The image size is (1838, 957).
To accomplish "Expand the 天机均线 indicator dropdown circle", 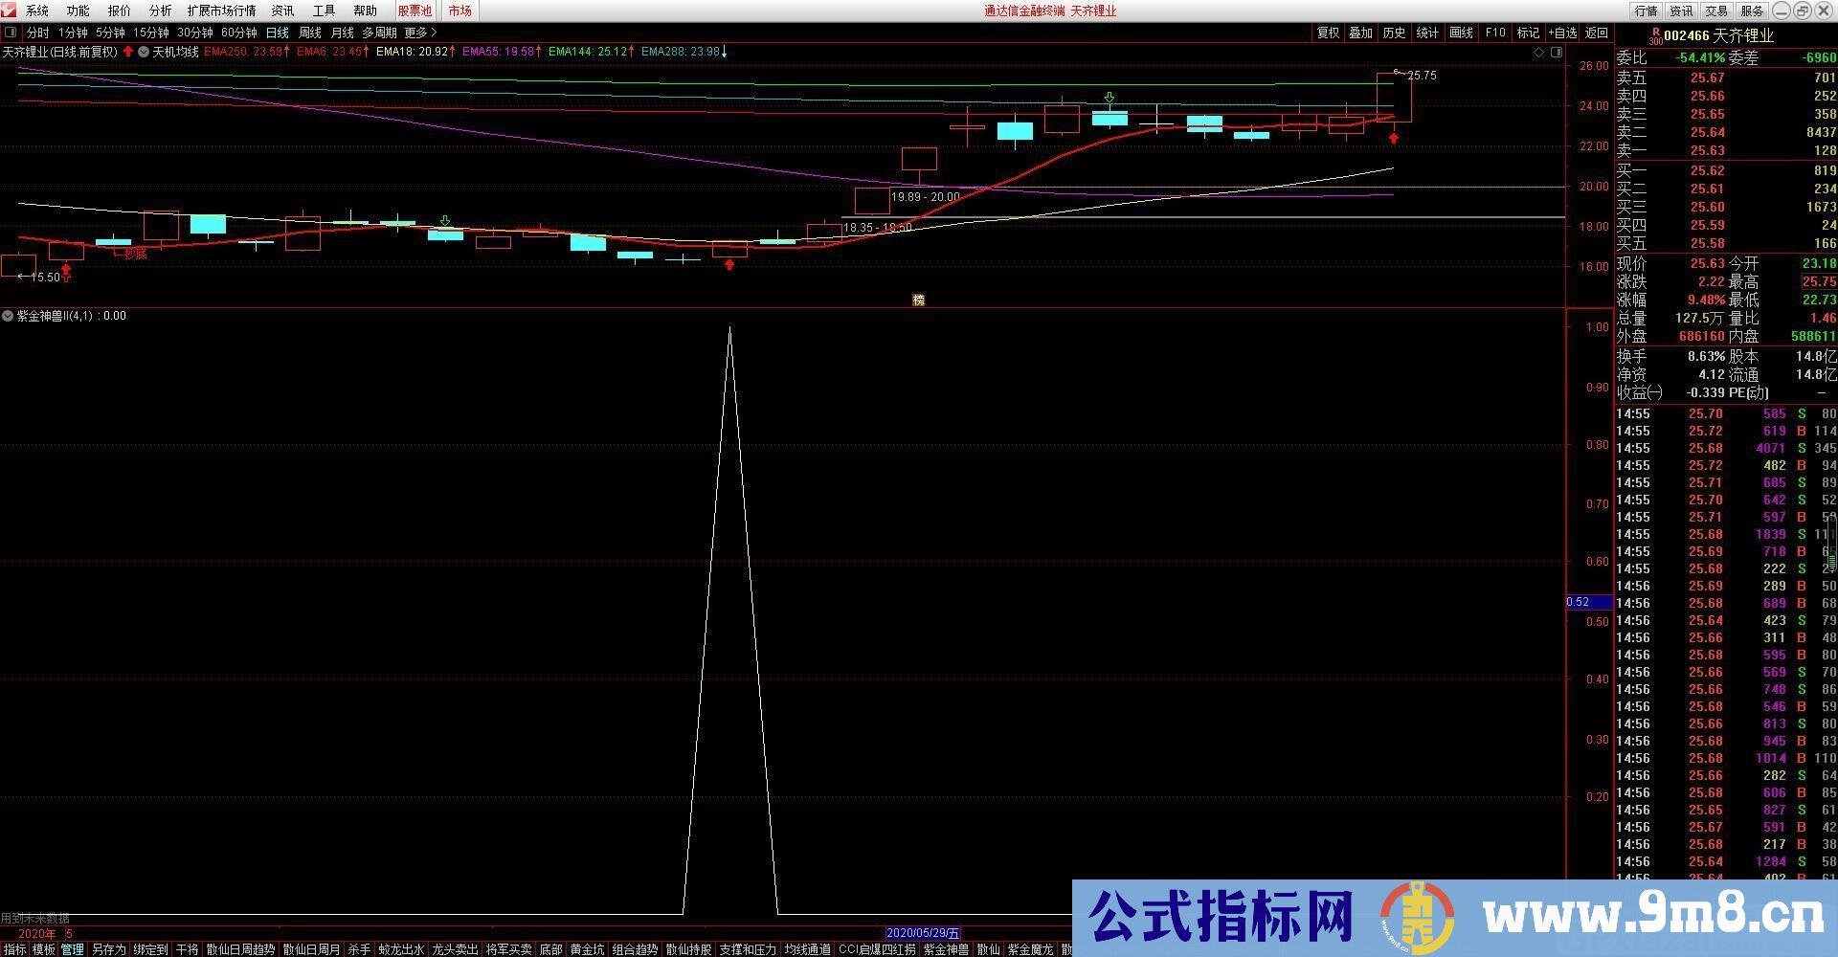I will pos(144,52).
